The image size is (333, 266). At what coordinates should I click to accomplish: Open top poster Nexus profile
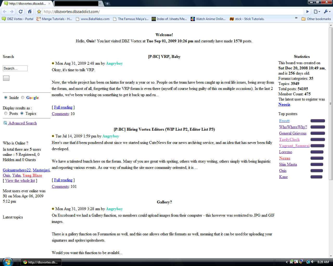285,158
